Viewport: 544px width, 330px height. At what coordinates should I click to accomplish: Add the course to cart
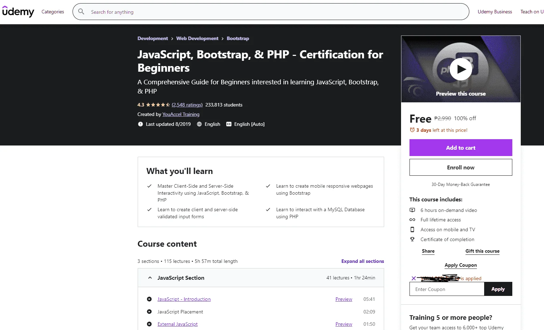[x=461, y=148]
